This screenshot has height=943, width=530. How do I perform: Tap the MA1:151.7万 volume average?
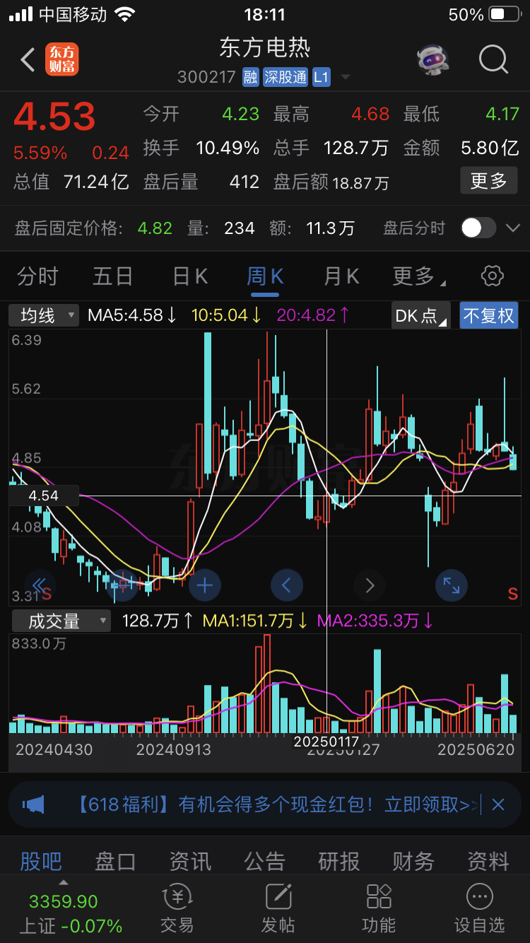[x=254, y=621]
